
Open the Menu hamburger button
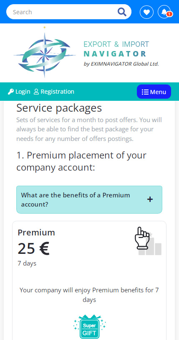tap(154, 92)
